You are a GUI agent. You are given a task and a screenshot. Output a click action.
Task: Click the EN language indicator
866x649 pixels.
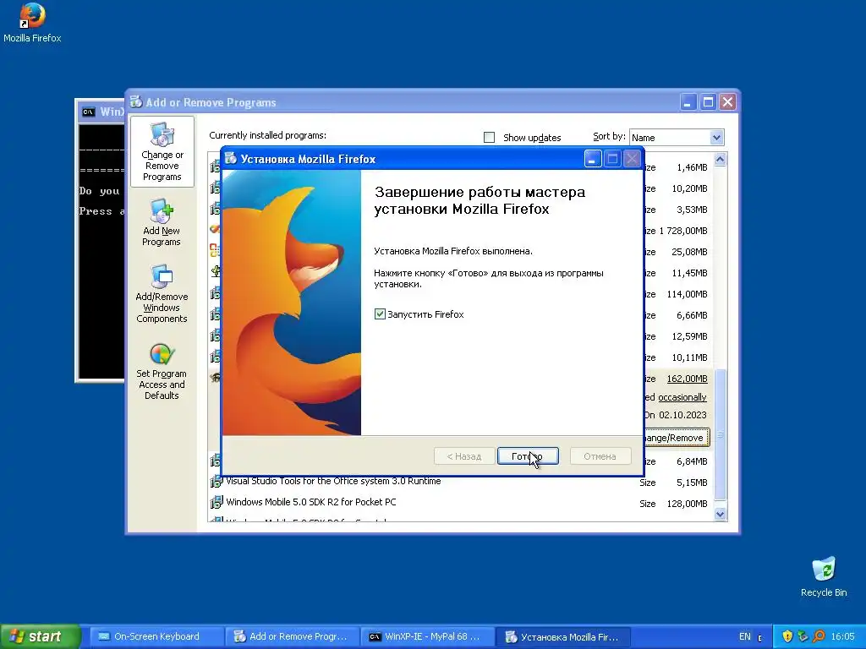[744, 636]
